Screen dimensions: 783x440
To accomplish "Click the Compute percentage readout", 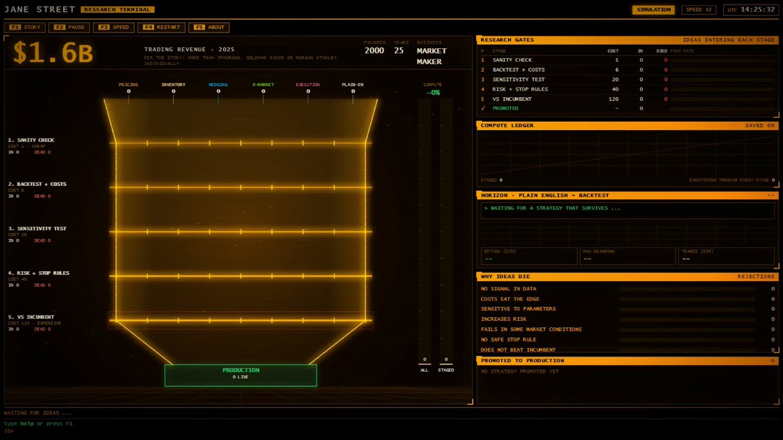I will pyautogui.click(x=433, y=93).
